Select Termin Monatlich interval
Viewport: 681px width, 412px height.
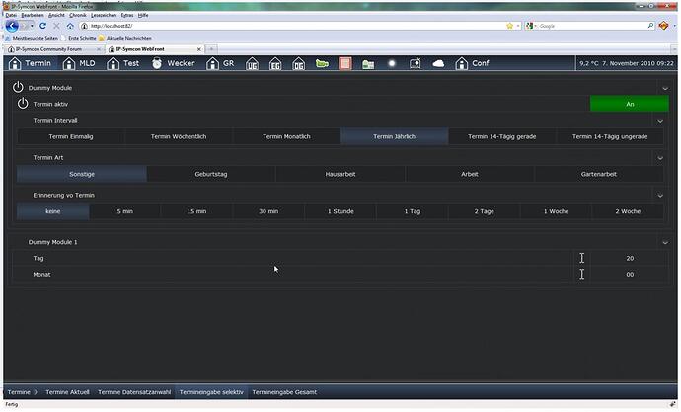pos(286,136)
